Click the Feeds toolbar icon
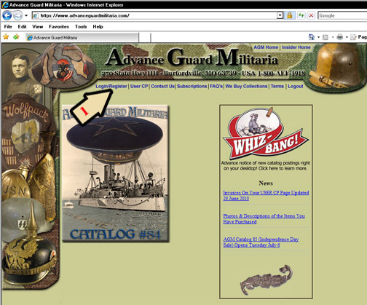 [325, 37]
